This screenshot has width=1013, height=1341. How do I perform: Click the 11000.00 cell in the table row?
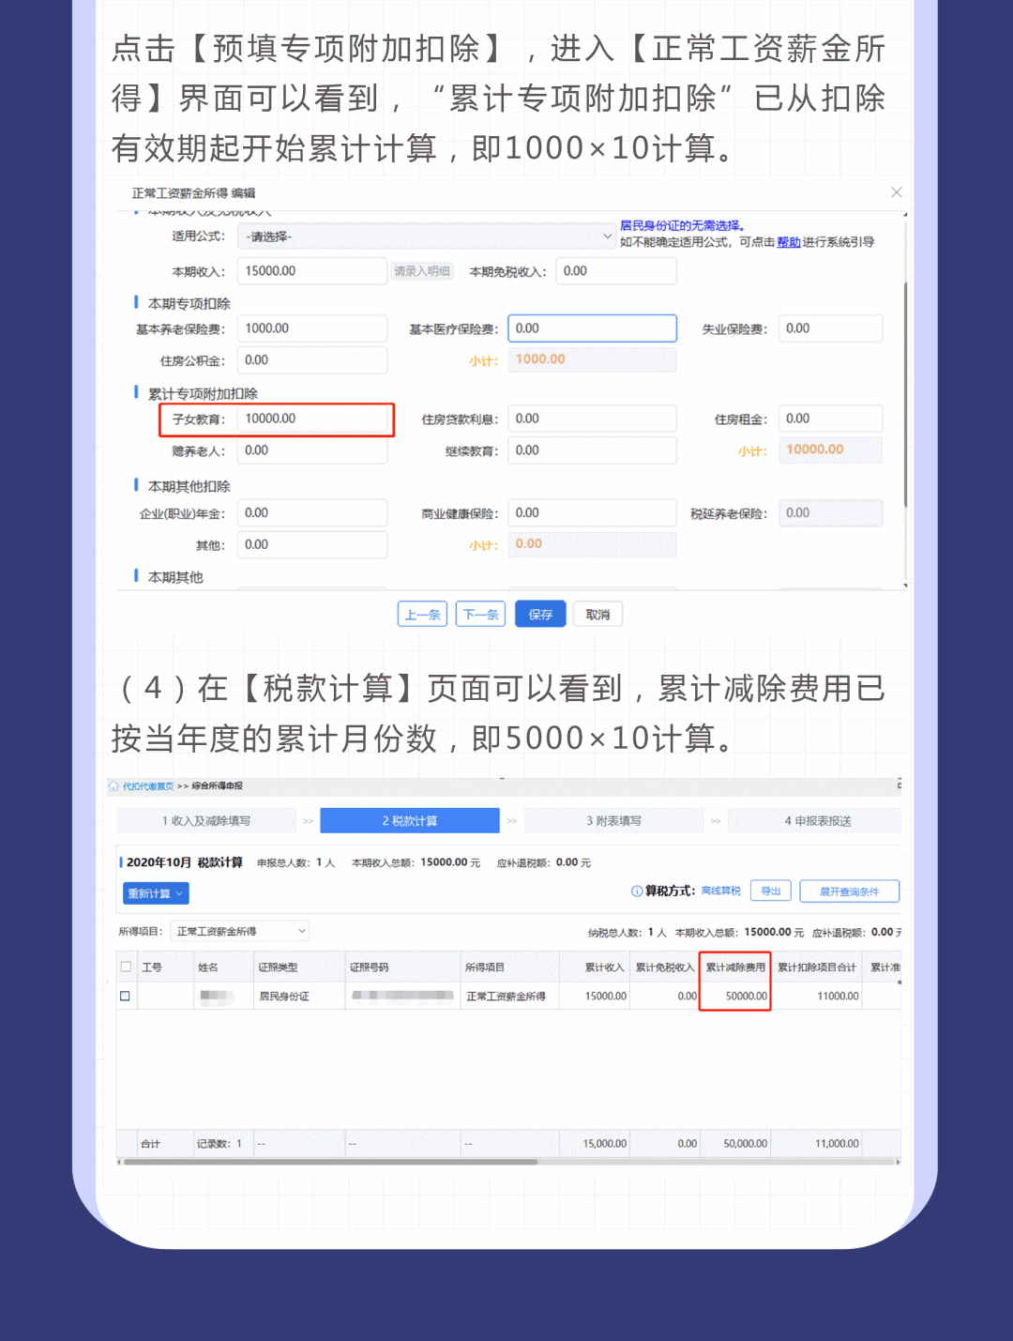[816, 996]
